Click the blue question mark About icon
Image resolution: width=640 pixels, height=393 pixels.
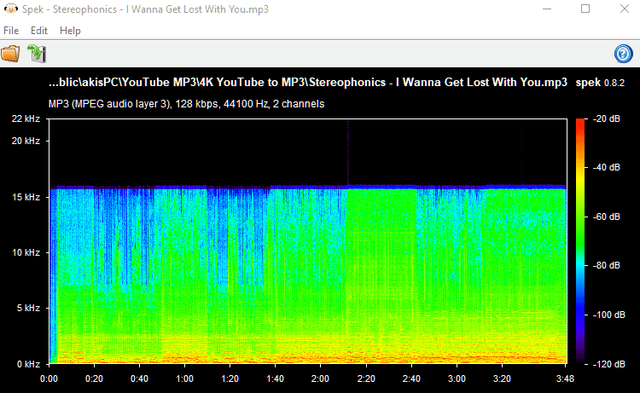[623, 55]
